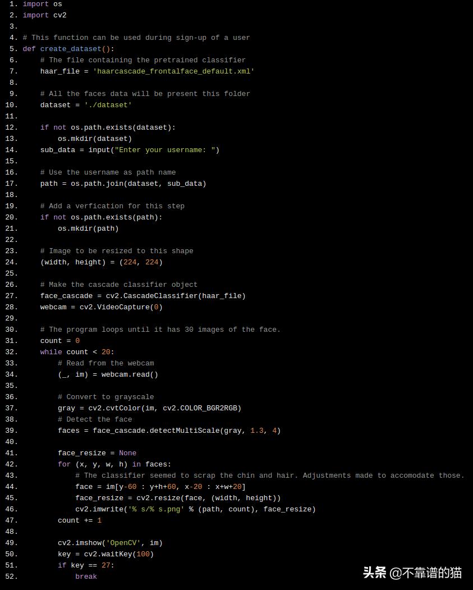
Task: Click 'if key == 27:' line
Action: (86, 565)
